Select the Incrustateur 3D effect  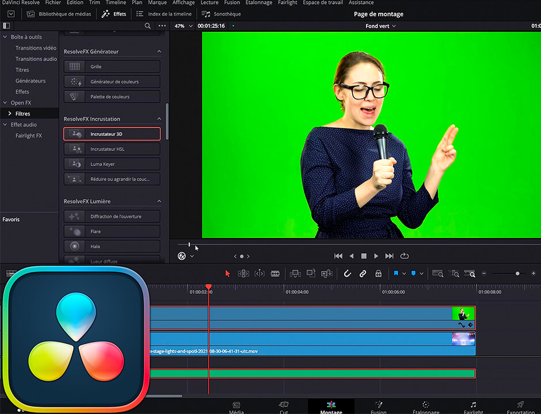112,134
